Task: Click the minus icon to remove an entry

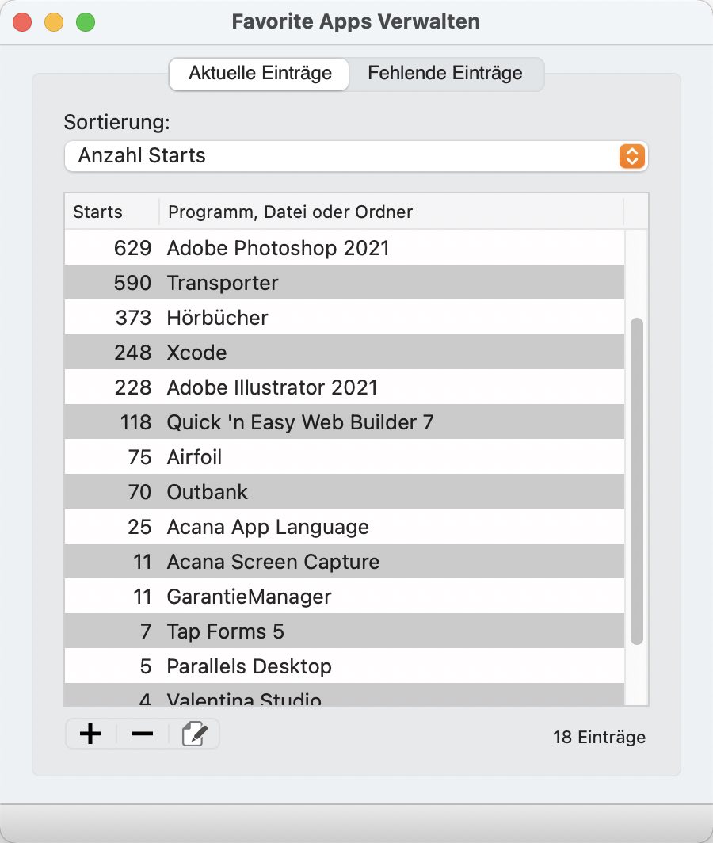Action: 143,734
